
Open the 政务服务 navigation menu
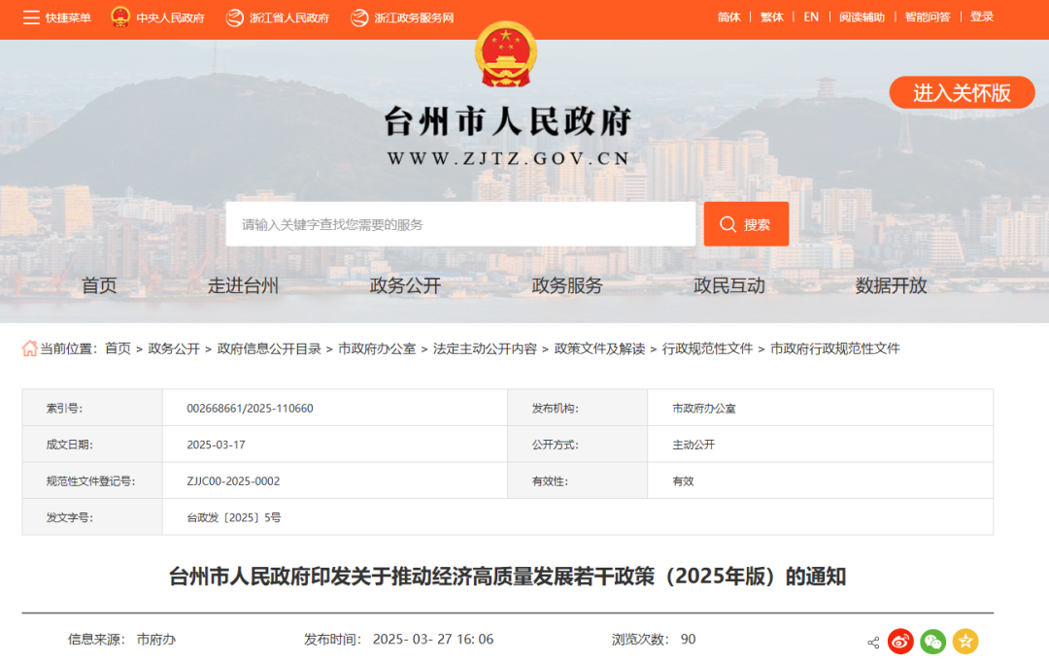(564, 285)
